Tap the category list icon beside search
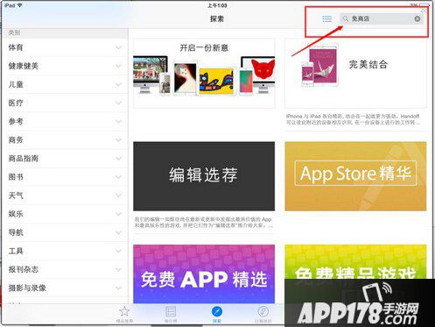Viewport: 435px width, 327px height. [326, 19]
